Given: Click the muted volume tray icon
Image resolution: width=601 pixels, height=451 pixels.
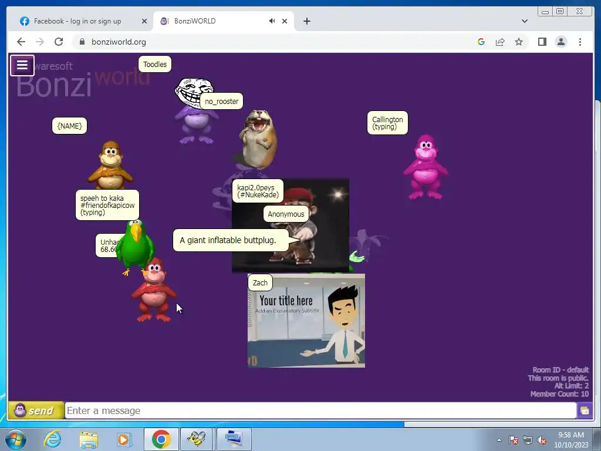Looking at the screenshot, I should click(x=542, y=440).
